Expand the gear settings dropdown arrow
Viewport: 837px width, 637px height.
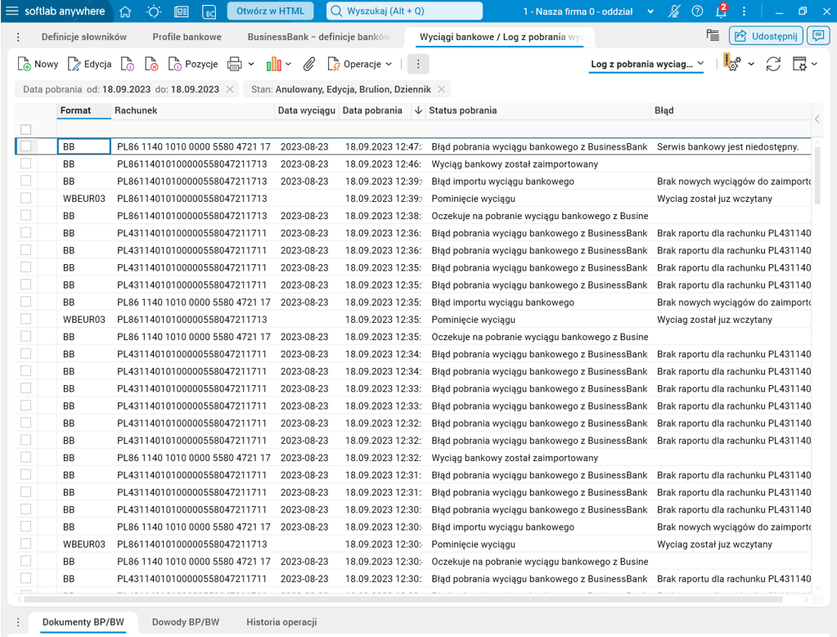(x=751, y=64)
